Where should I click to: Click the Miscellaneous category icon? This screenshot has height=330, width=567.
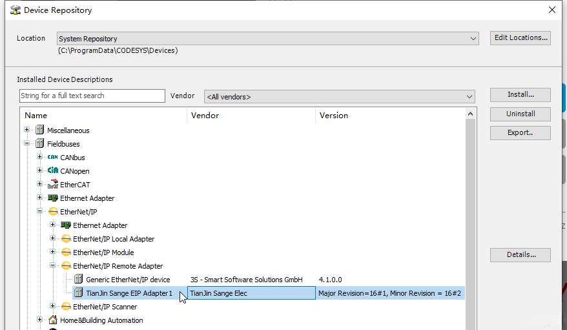[40, 130]
